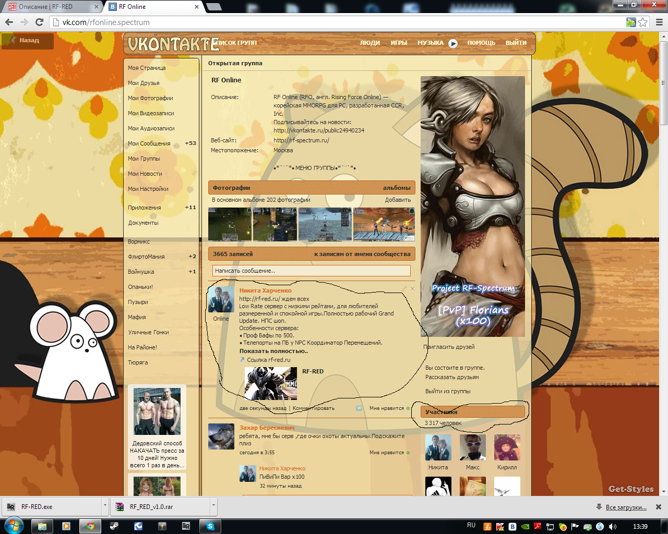Click the browser forward arrow

pos(24,22)
